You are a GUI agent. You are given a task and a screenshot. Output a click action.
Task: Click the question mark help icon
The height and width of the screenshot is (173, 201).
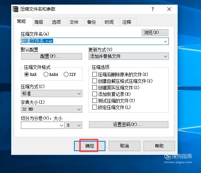click(153, 9)
